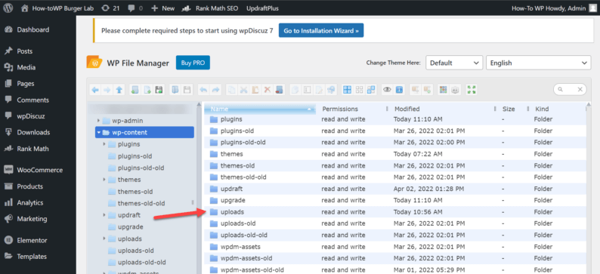Viewport: 600px width, 274px height.
Task: Click the green Fullscreen icon
Action: click(471, 90)
